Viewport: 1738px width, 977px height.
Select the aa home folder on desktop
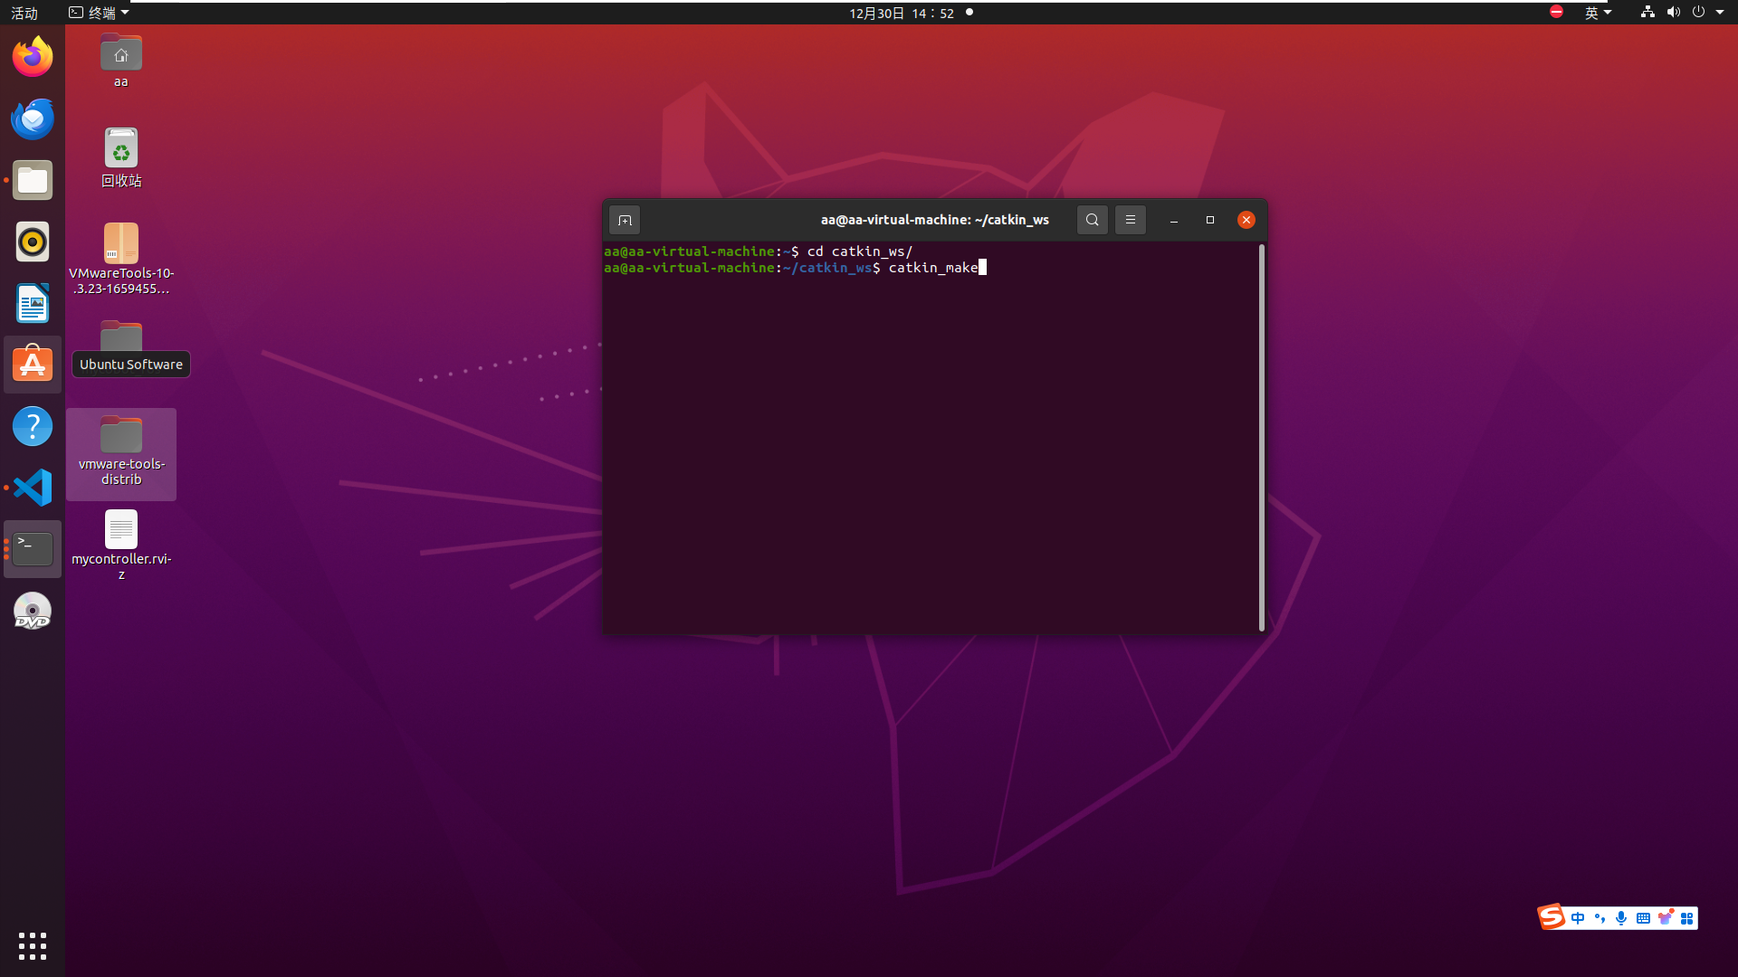121,61
